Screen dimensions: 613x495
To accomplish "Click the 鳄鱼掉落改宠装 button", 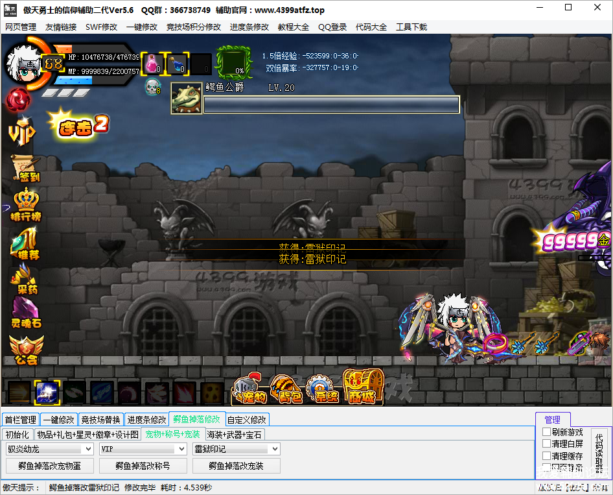I will pos(237,466).
